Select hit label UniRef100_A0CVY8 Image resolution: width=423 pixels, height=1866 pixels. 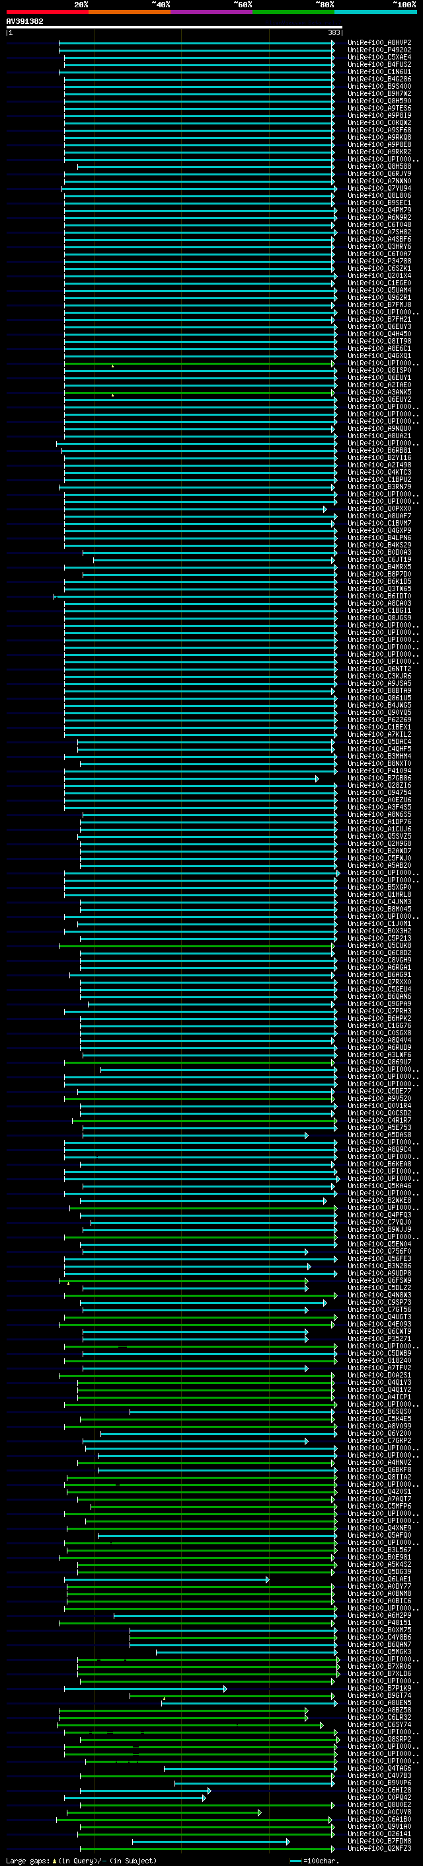(x=379, y=1812)
